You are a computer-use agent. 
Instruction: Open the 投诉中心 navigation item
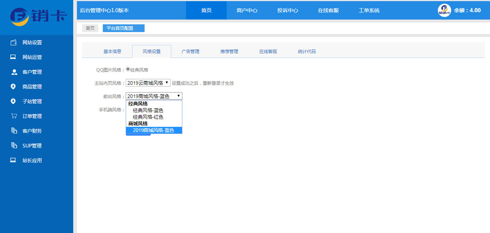pyautogui.click(x=287, y=10)
